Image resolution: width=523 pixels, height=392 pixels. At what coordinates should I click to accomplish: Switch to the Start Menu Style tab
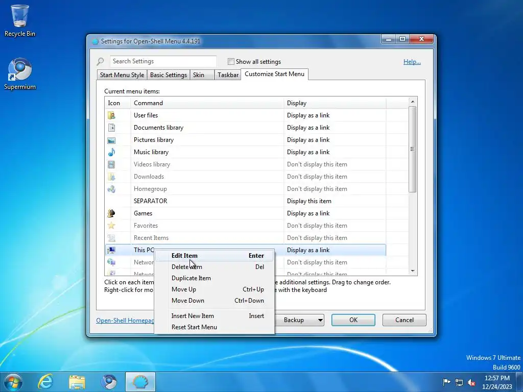(122, 75)
